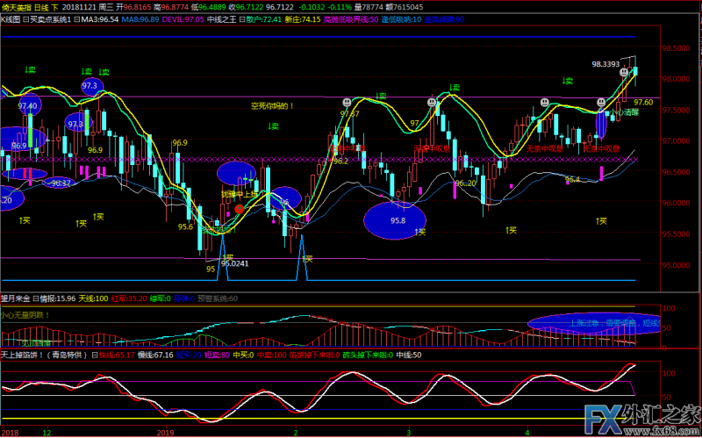Click the 红军:35.20 value

tap(129, 298)
